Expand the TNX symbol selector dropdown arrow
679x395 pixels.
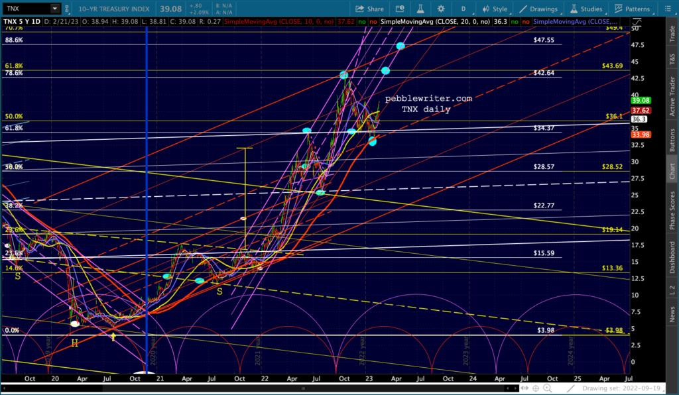click(54, 9)
